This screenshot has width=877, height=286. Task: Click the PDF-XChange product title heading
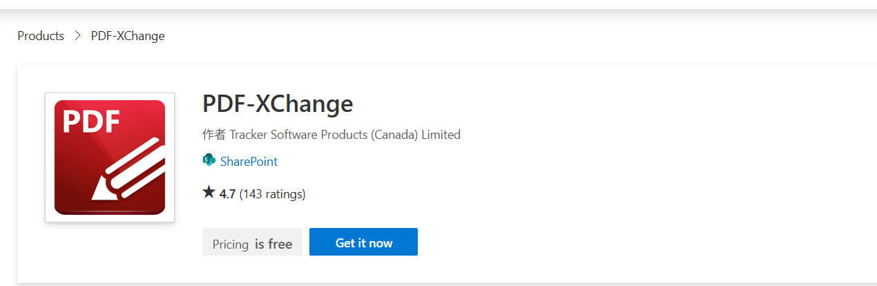(278, 104)
